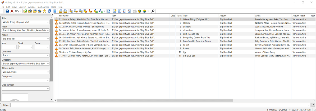Screen dimensions: 316x111
Task: Open the Tools menu
Action: [x=53, y=7]
